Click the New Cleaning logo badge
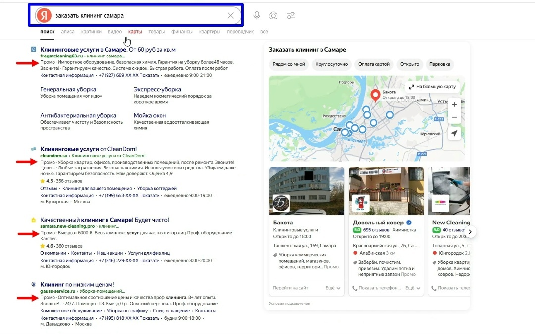 click(440, 203)
